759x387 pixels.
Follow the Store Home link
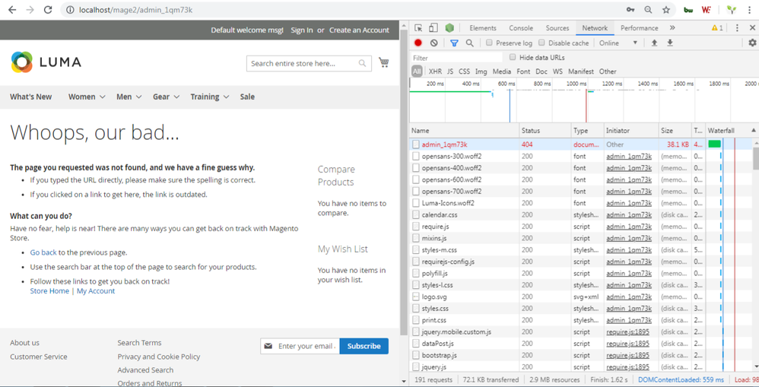point(49,291)
